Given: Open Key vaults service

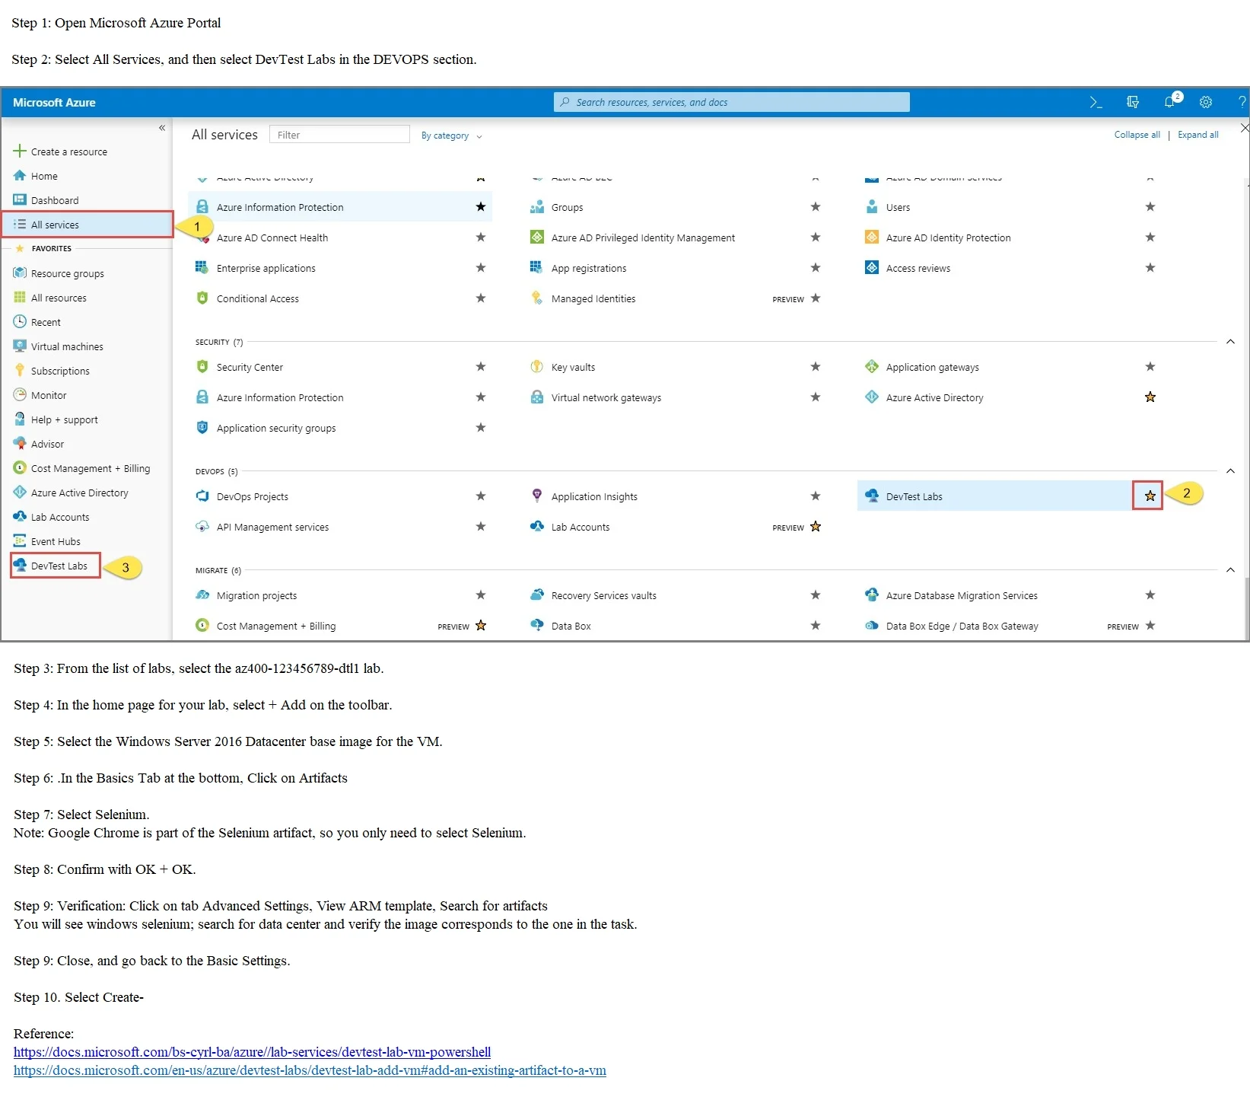Looking at the screenshot, I should (573, 367).
